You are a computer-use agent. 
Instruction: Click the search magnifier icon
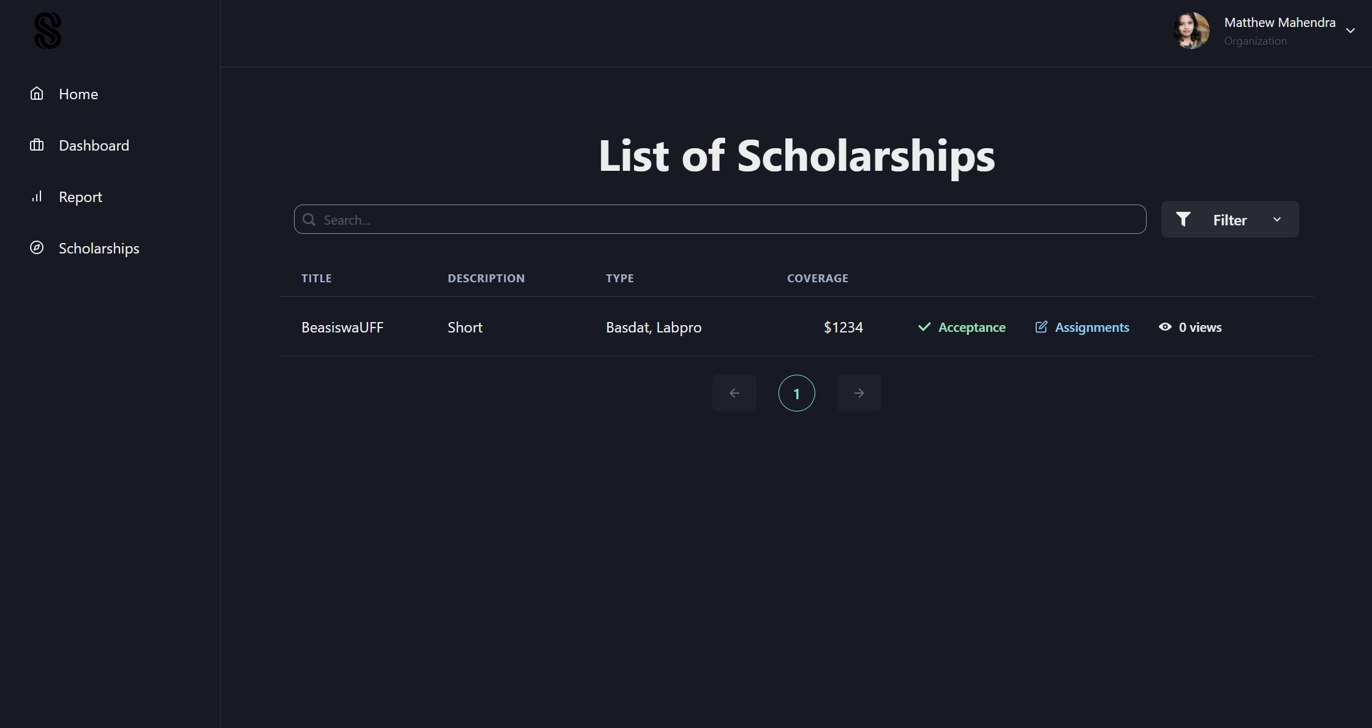click(309, 220)
